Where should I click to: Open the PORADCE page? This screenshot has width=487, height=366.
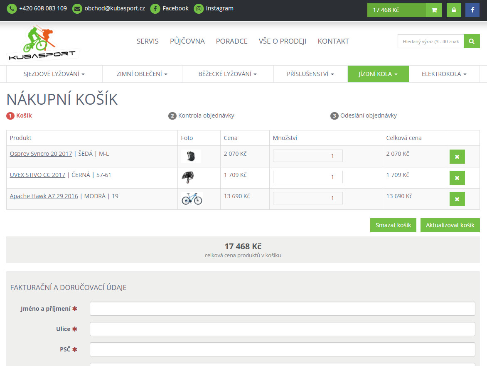coord(232,41)
